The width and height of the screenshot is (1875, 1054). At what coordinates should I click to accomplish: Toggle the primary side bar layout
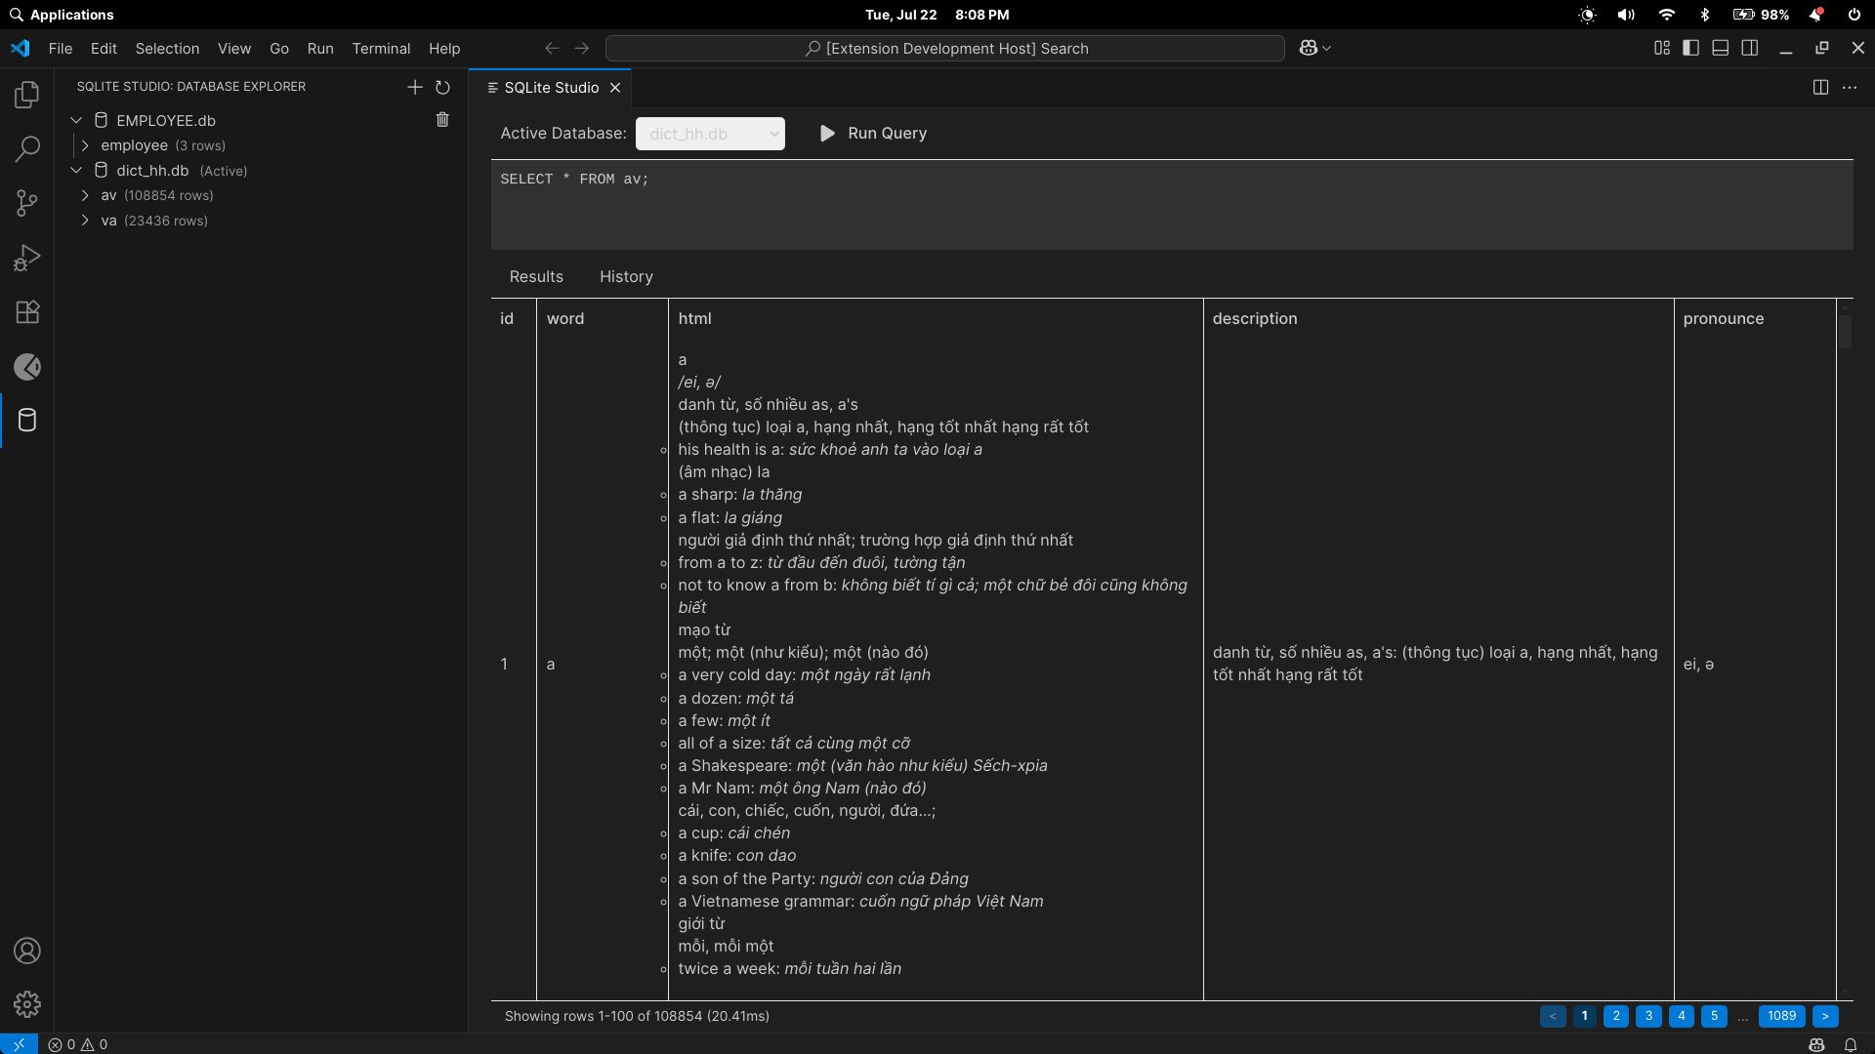(x=1691, y=48)
